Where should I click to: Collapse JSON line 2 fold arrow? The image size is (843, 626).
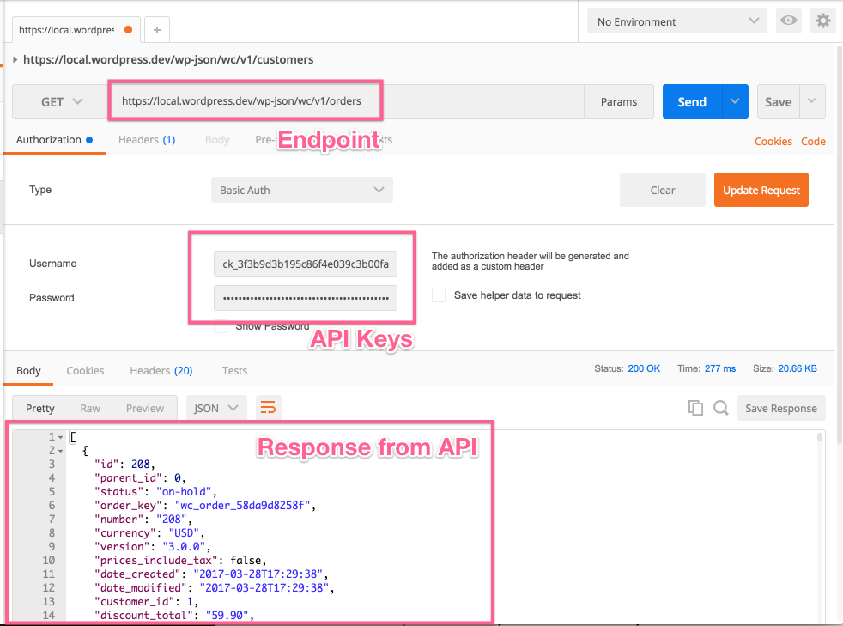click(60, 451)
